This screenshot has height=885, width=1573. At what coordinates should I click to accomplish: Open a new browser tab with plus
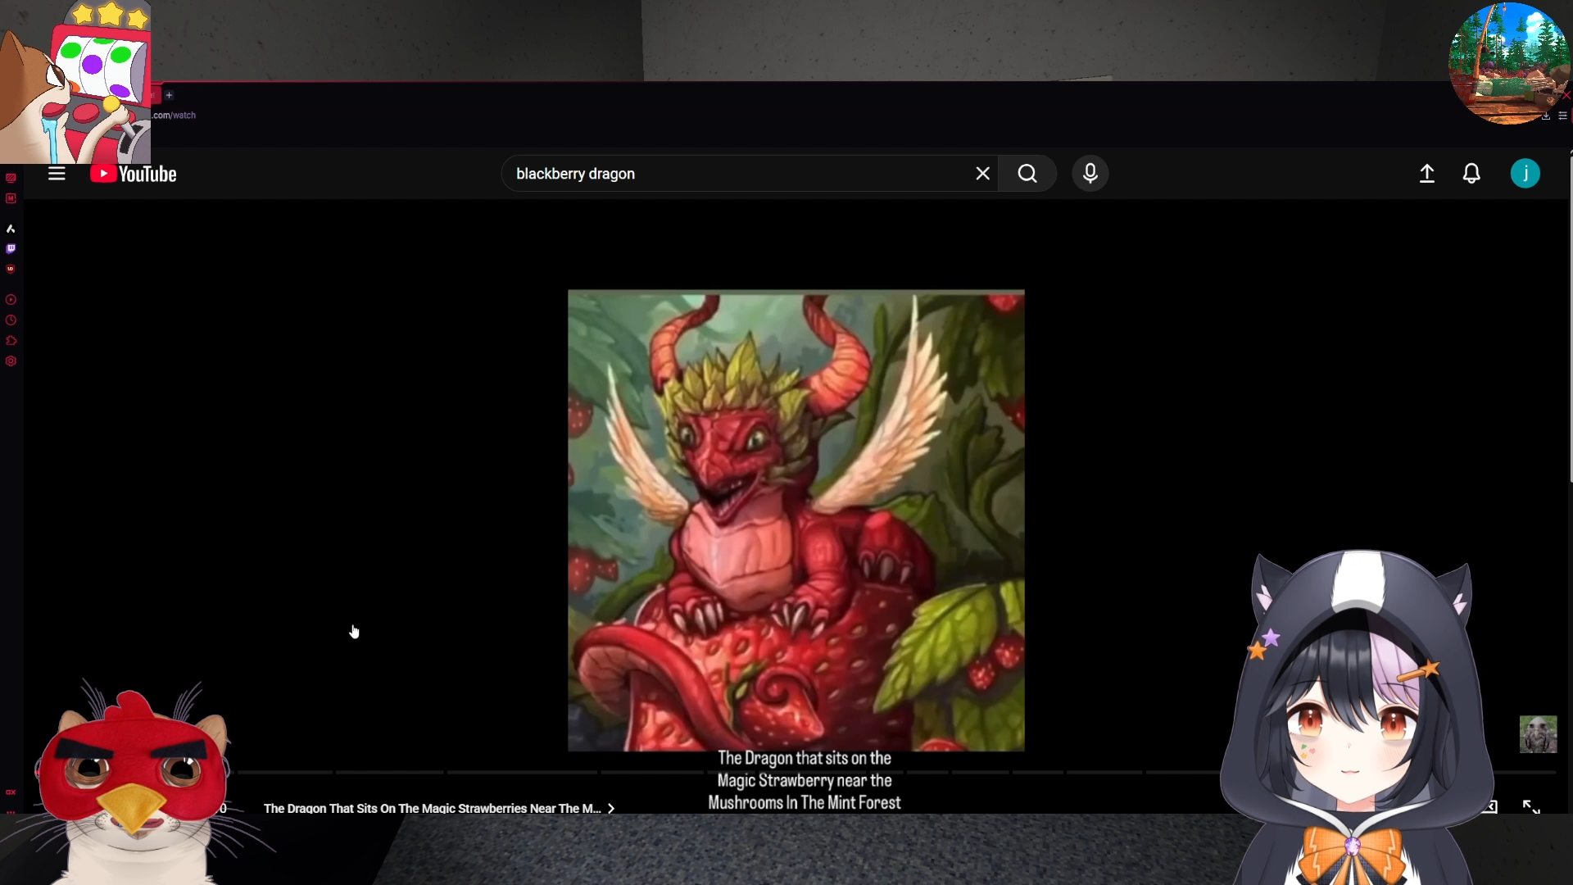[x=169, y=95]
